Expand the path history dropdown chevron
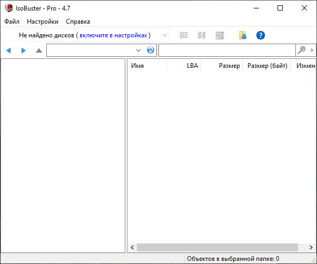 (x=138, y=50)
